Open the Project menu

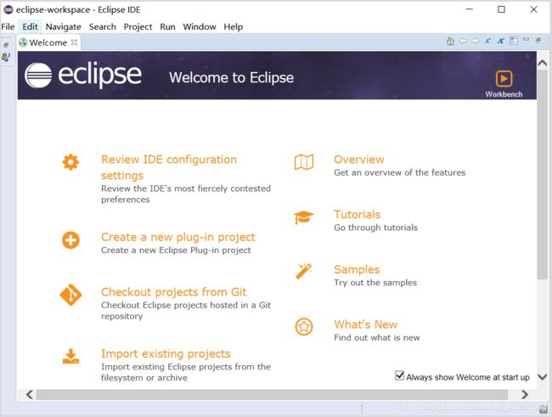[138, 27]
